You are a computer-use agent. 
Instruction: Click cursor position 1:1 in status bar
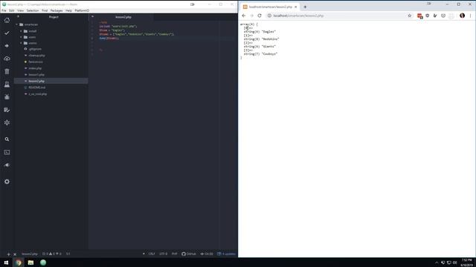[68, 254]
